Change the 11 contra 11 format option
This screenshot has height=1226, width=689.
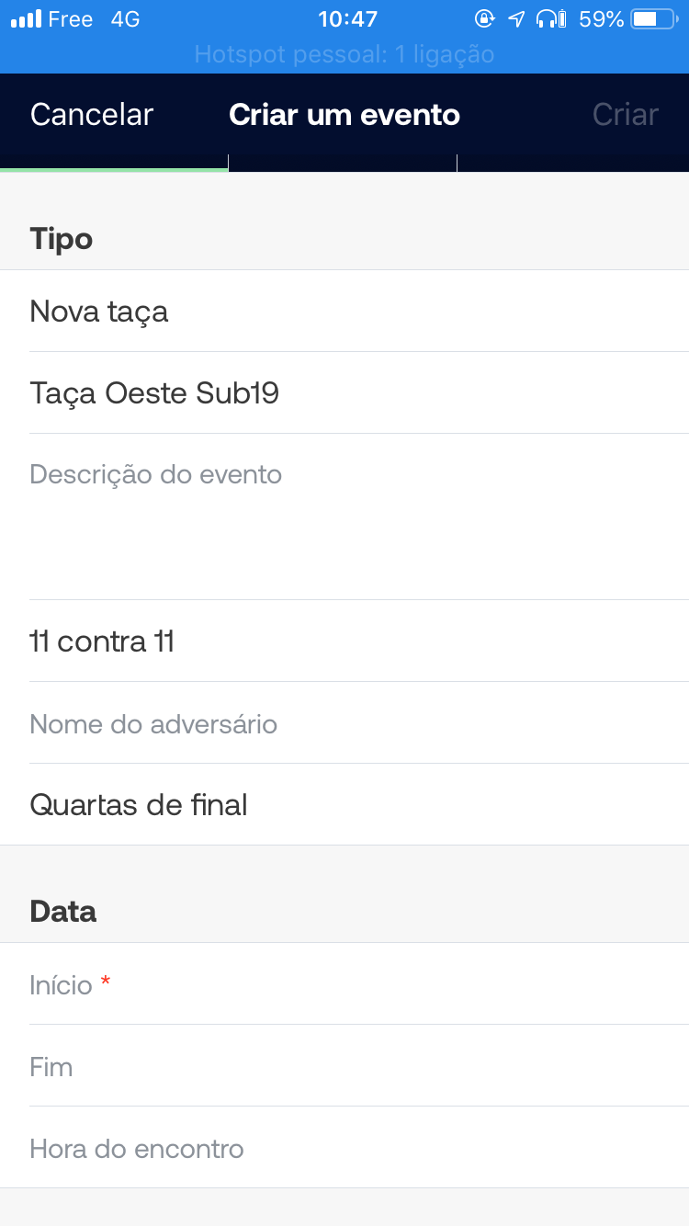344,641
